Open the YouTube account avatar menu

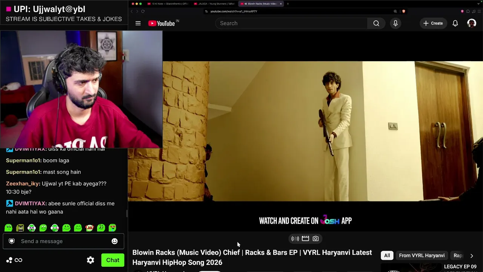click(x=472, y=23)
